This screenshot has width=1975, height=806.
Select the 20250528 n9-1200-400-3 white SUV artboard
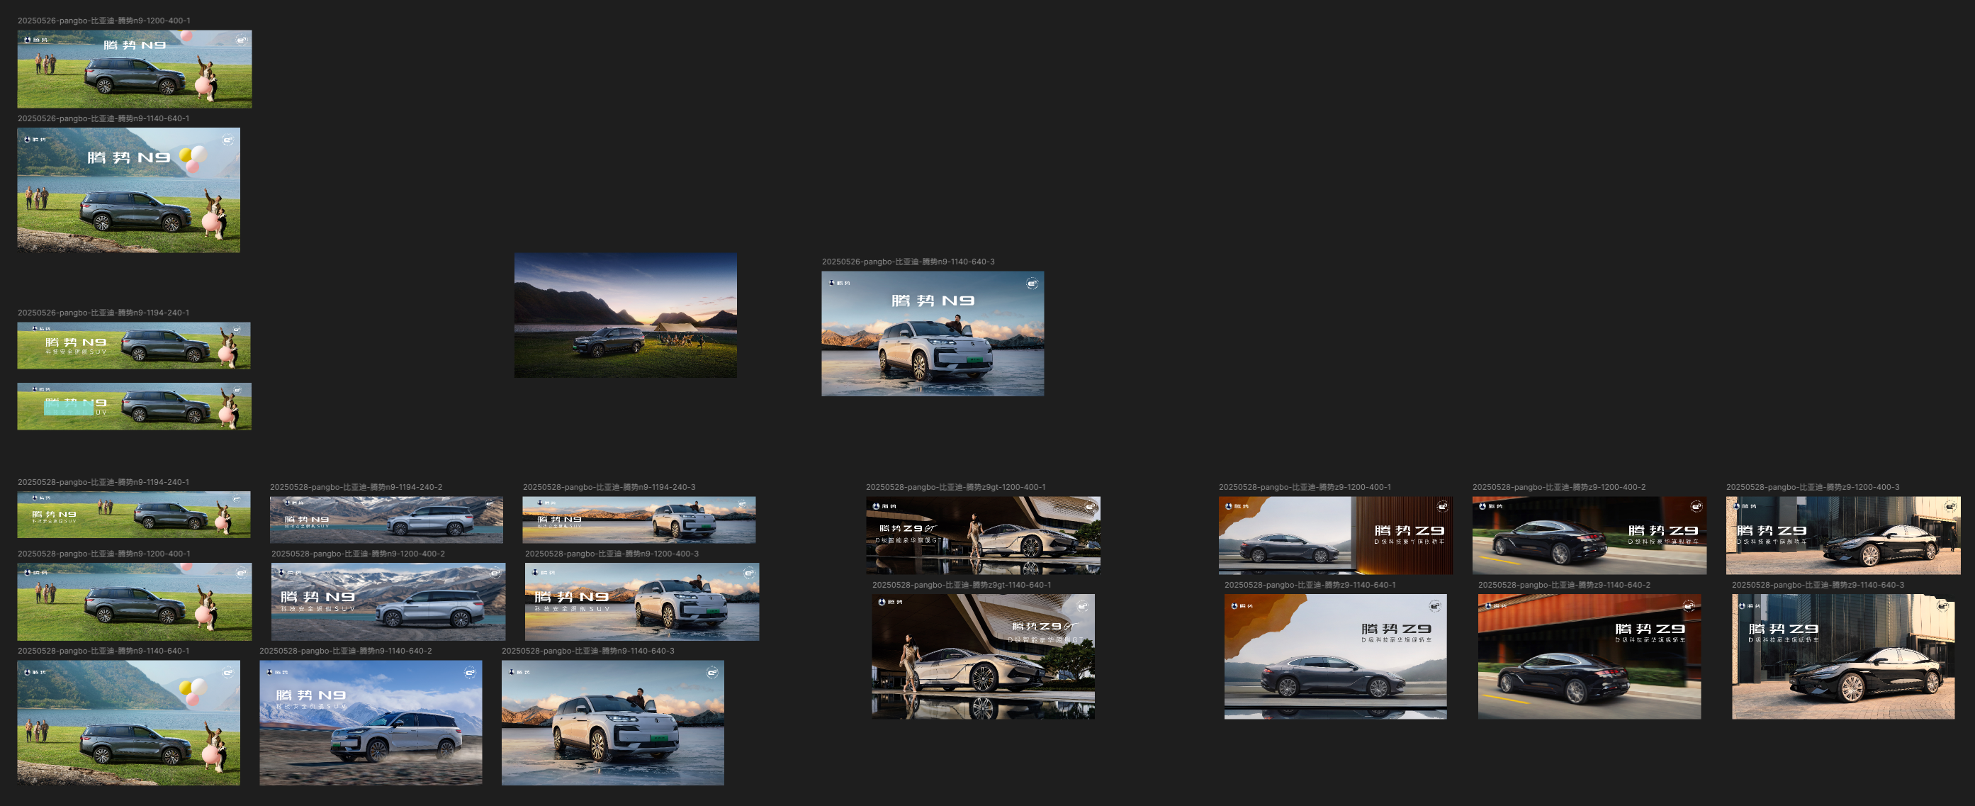[x=642, y=602]
